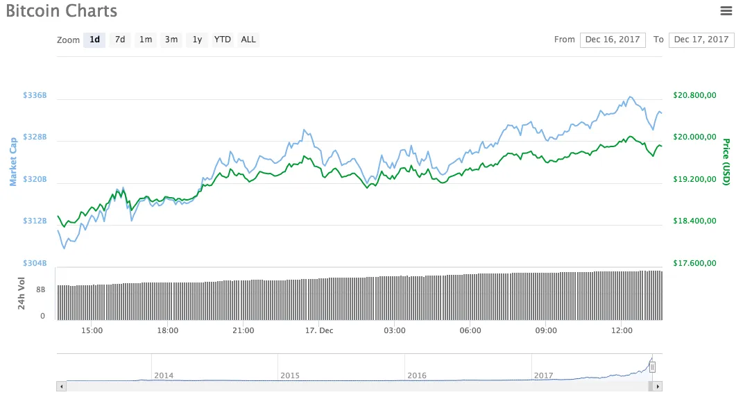Click the 09:00 time axis label

546,330
